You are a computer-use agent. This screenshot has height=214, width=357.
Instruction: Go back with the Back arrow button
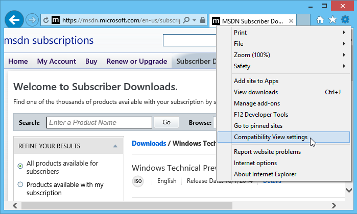pos(14,20)
